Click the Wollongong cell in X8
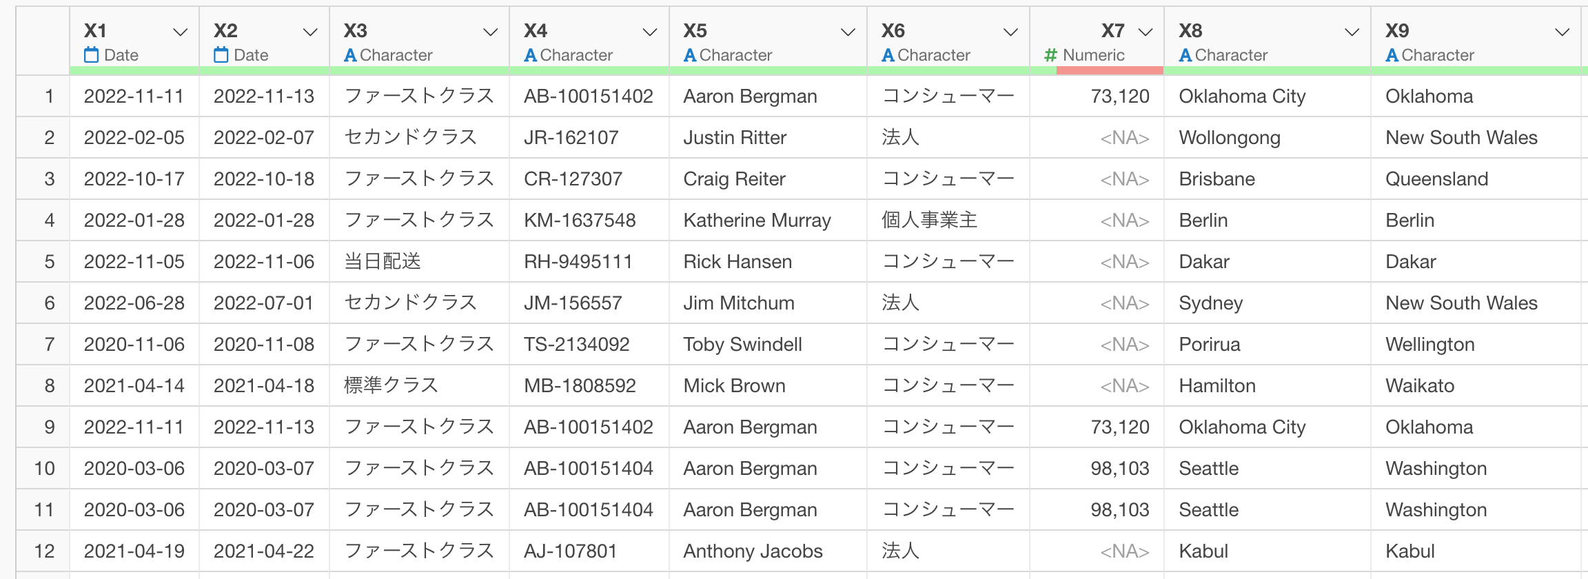The image size is (1588, 579). [1230, 138]
